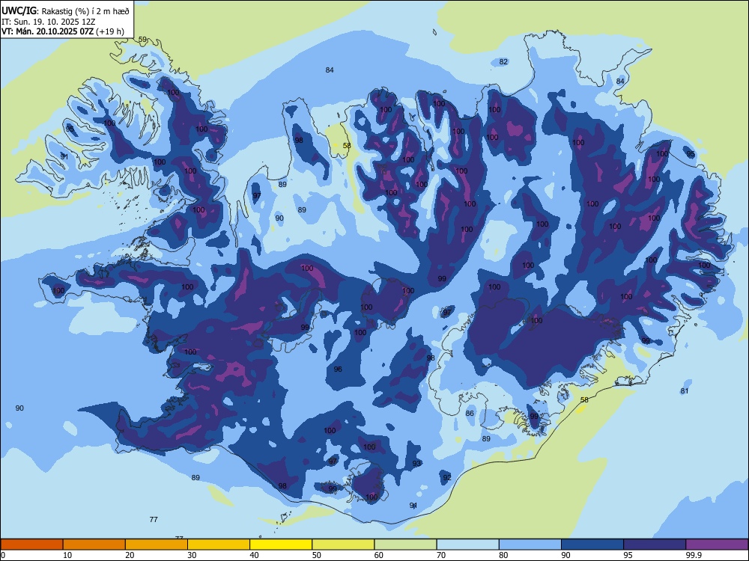This screenshot has width=749, height=561.
Task: Click the '0' legend tick label
Action: point(3,555)
